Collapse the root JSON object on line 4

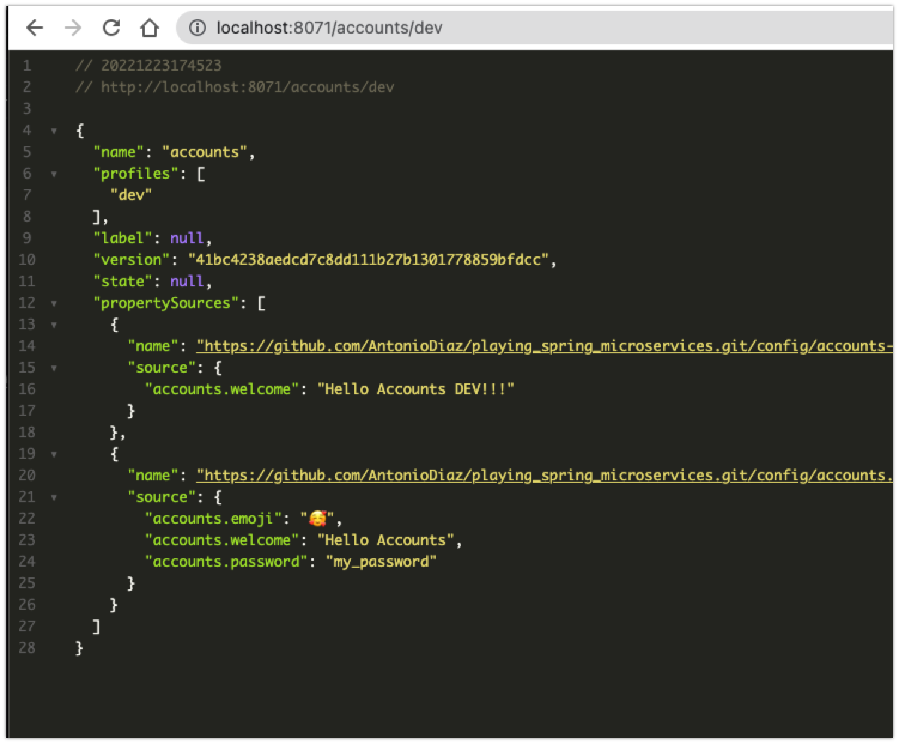coord(54,131)
